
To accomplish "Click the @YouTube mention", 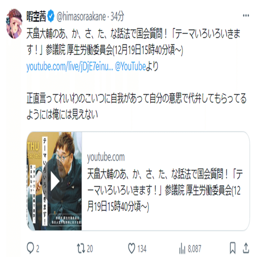I will tap(130, 66).
